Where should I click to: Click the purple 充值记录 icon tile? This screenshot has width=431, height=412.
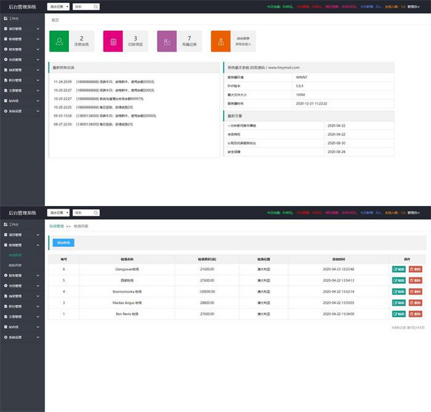click(x=167, y=41)
